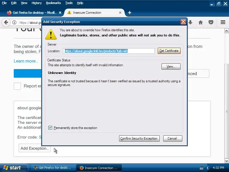Open the View menu

[x=24, y=3]
